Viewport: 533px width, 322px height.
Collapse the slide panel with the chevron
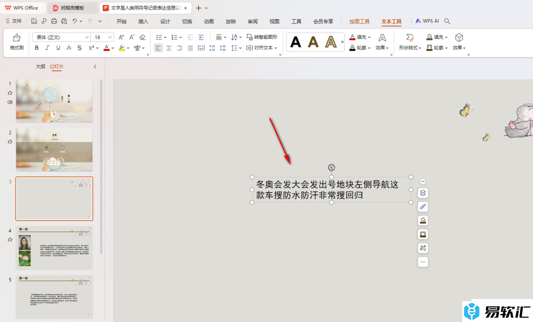(x=95, y=67)
